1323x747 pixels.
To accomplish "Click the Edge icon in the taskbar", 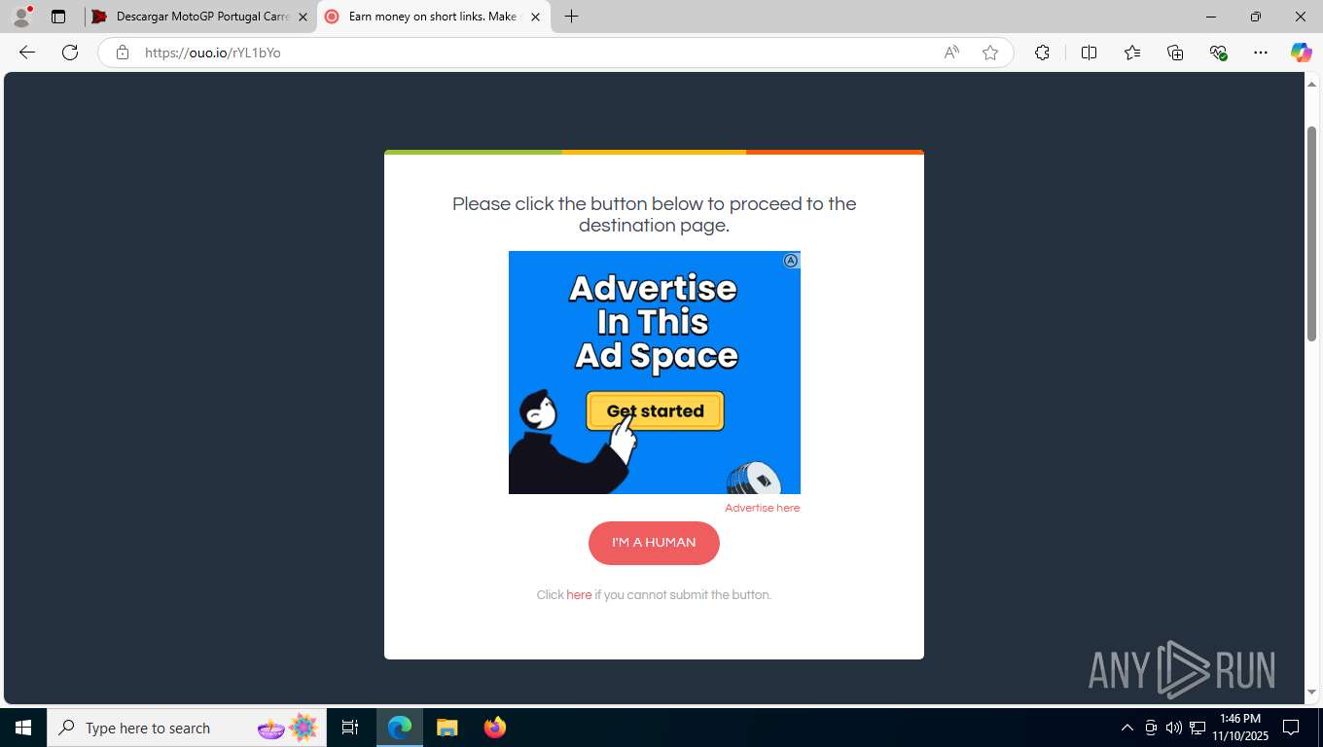I will [x=400, y=728].
